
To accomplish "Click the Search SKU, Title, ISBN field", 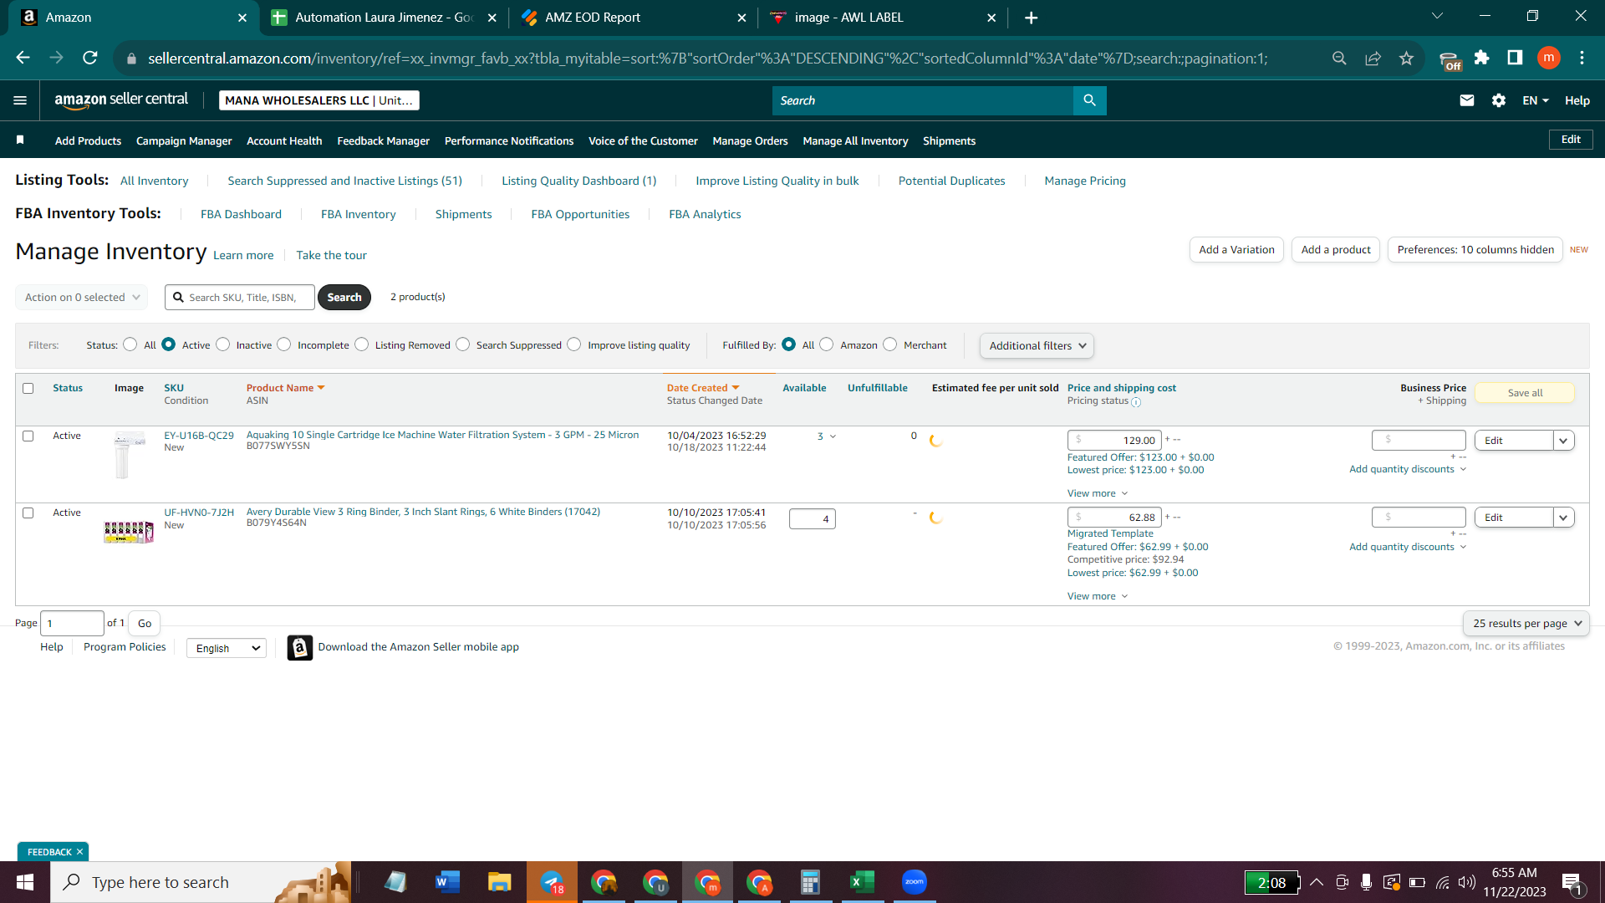I will [x=240, y=297].
